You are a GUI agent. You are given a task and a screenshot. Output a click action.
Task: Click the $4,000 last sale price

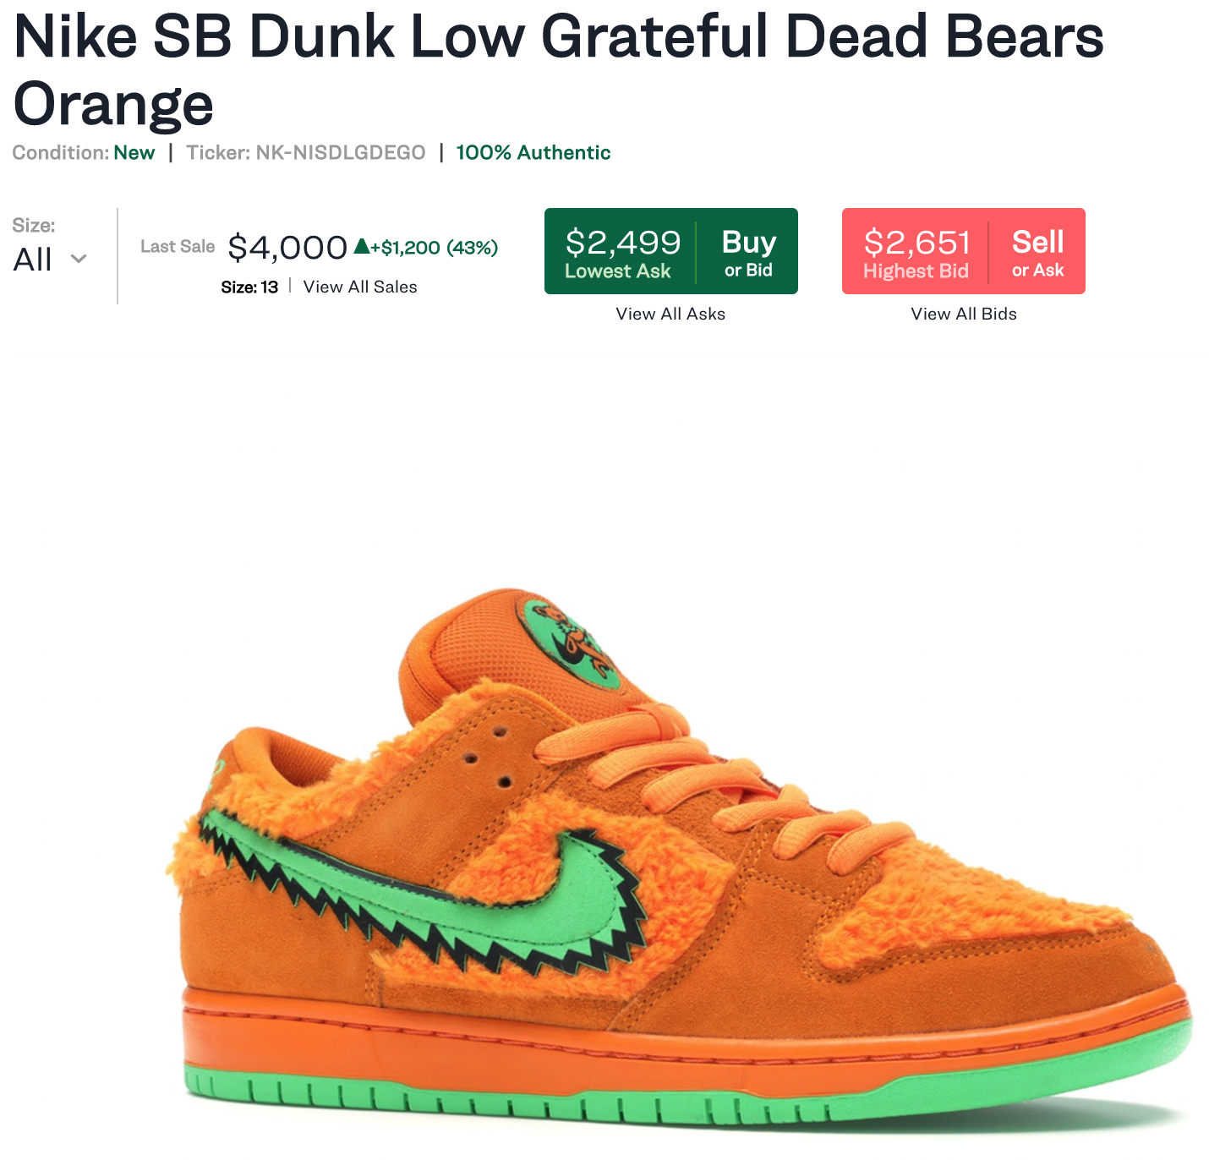coord(288,247)
